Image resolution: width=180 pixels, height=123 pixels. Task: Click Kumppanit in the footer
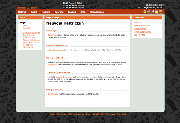[122, 114]
